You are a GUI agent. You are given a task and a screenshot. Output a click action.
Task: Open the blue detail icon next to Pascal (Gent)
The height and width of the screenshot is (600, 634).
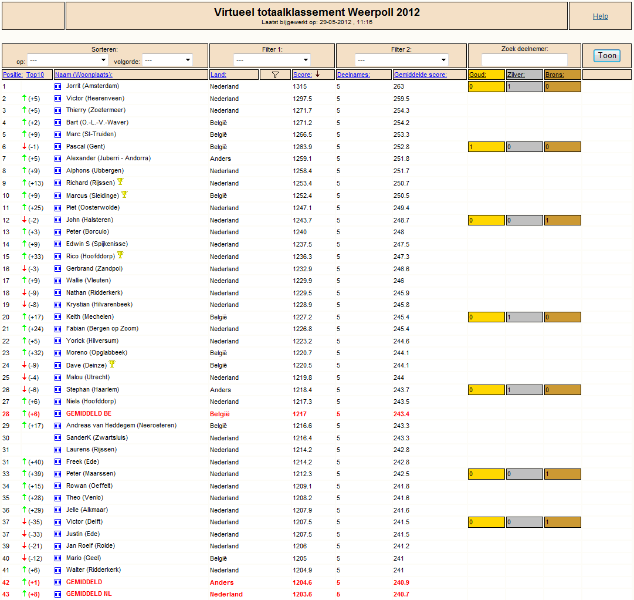[x=58, y=147]
